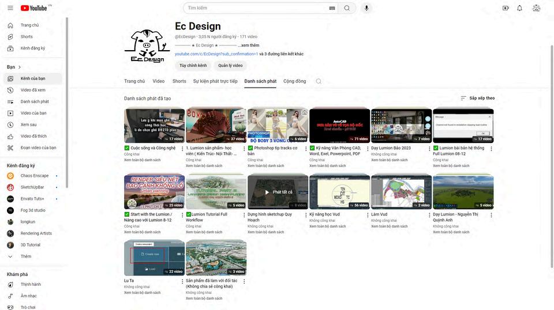Open the Fog 3d studio subscription
Screen dimensions: 554x310
33,210
